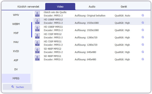Choose the HD 720P MPEG1 preset

92,43
